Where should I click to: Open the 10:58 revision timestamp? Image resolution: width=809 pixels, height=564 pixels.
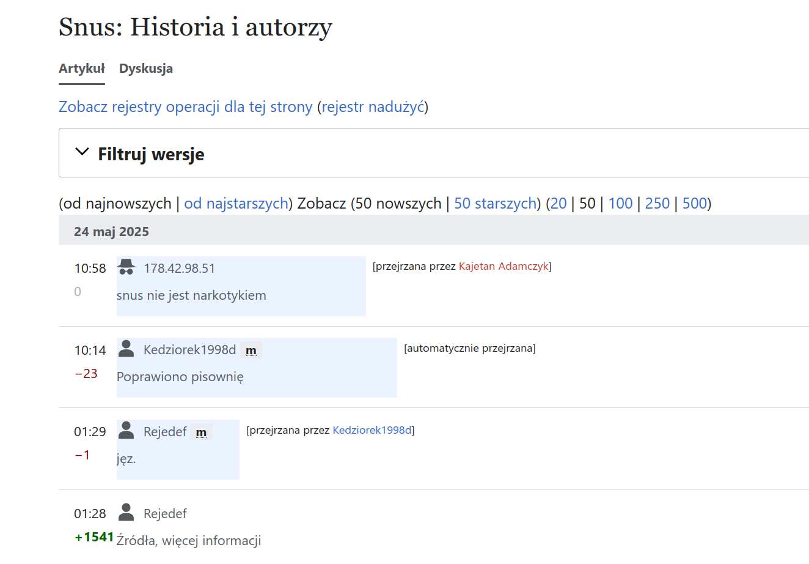click(90, 269)
